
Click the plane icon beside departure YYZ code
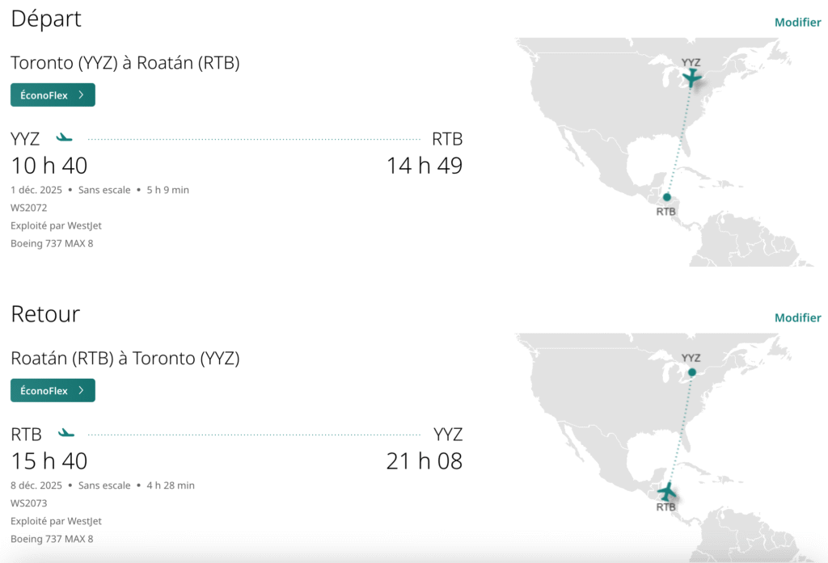click(65, 138)
